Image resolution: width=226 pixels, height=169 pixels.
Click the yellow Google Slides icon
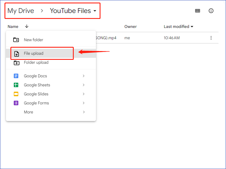(x=16, y=94)
